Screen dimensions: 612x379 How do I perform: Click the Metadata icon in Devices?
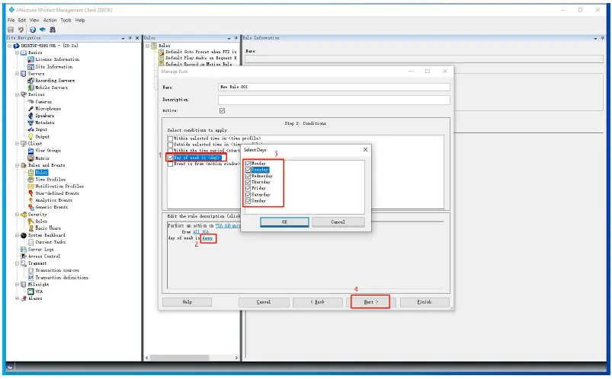(x=30, y=123)
